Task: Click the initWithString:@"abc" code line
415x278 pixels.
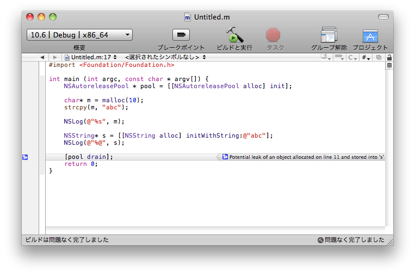Action: (168, 135)
